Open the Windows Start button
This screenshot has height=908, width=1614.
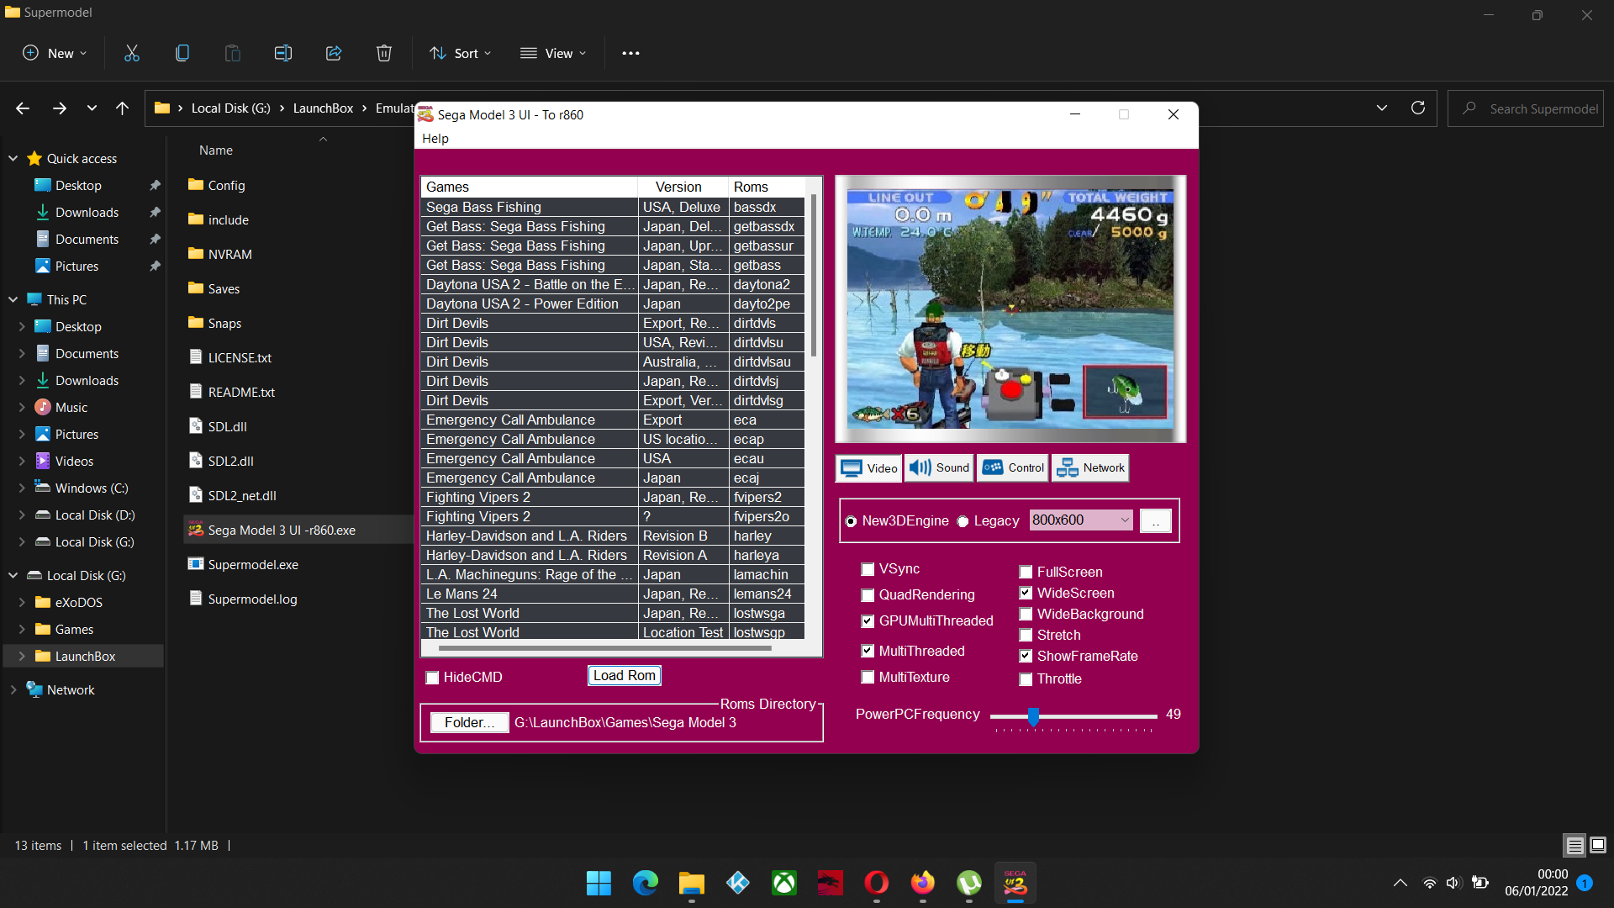point(599,883)
